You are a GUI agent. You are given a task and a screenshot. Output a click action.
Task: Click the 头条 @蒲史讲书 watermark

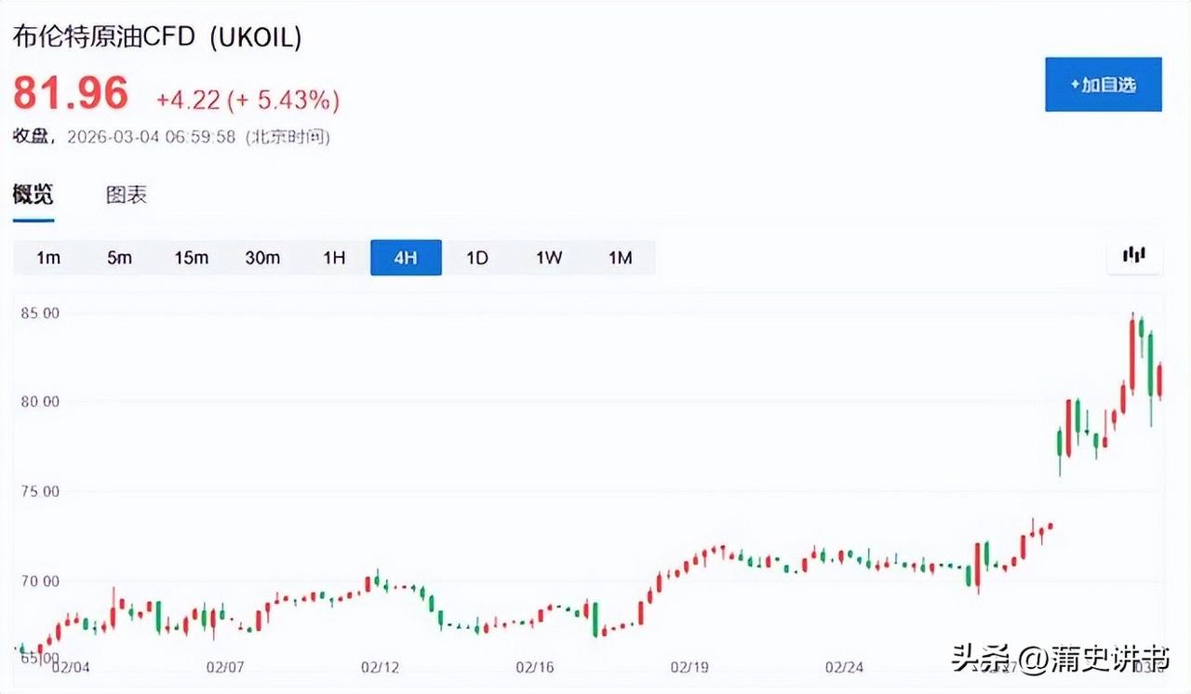click(1059, 660)
